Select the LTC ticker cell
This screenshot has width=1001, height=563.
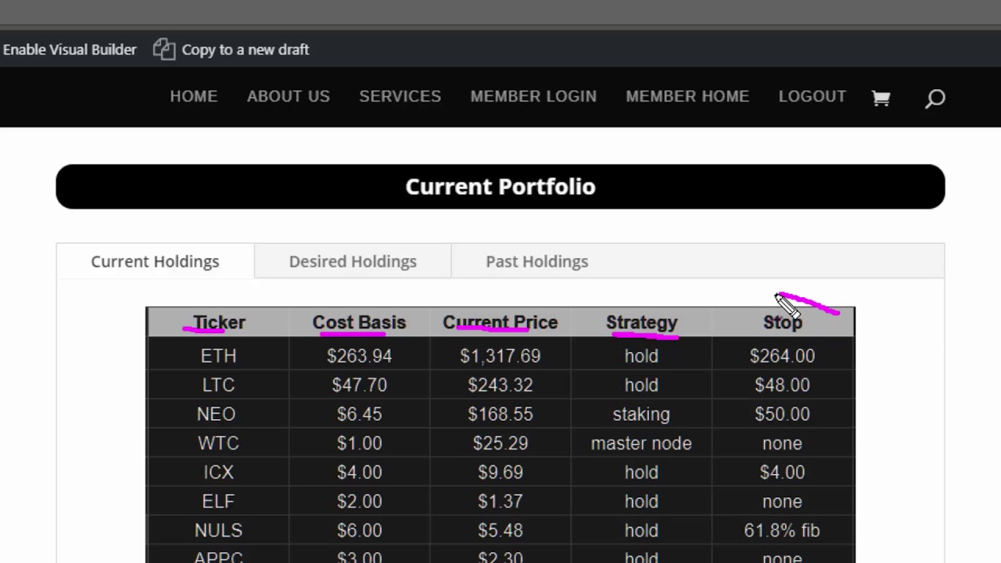point(218,385)
